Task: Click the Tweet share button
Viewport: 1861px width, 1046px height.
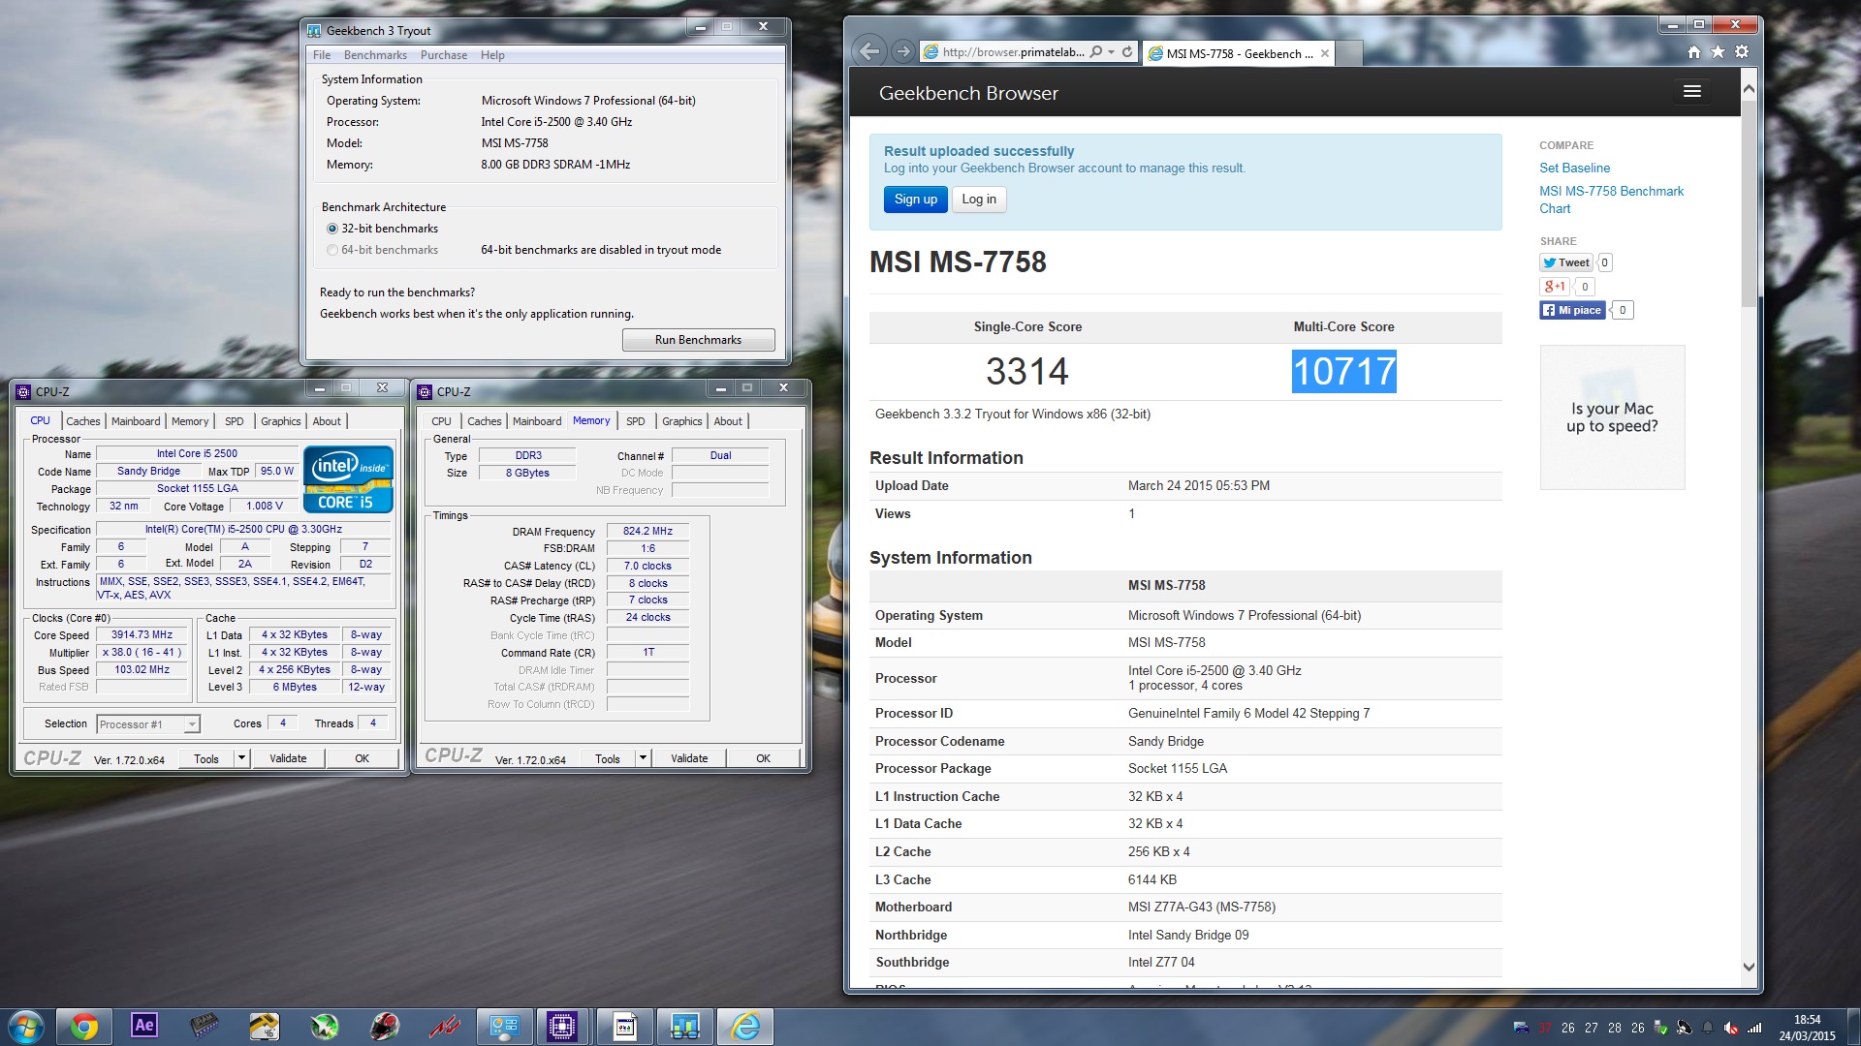Action: point(1566,262)
